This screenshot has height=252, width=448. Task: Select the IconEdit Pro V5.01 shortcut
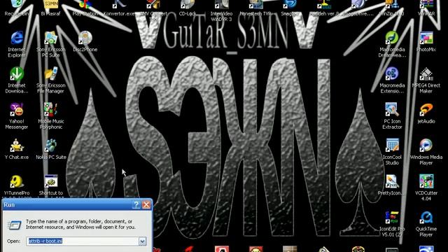click(x=392, y=224)
